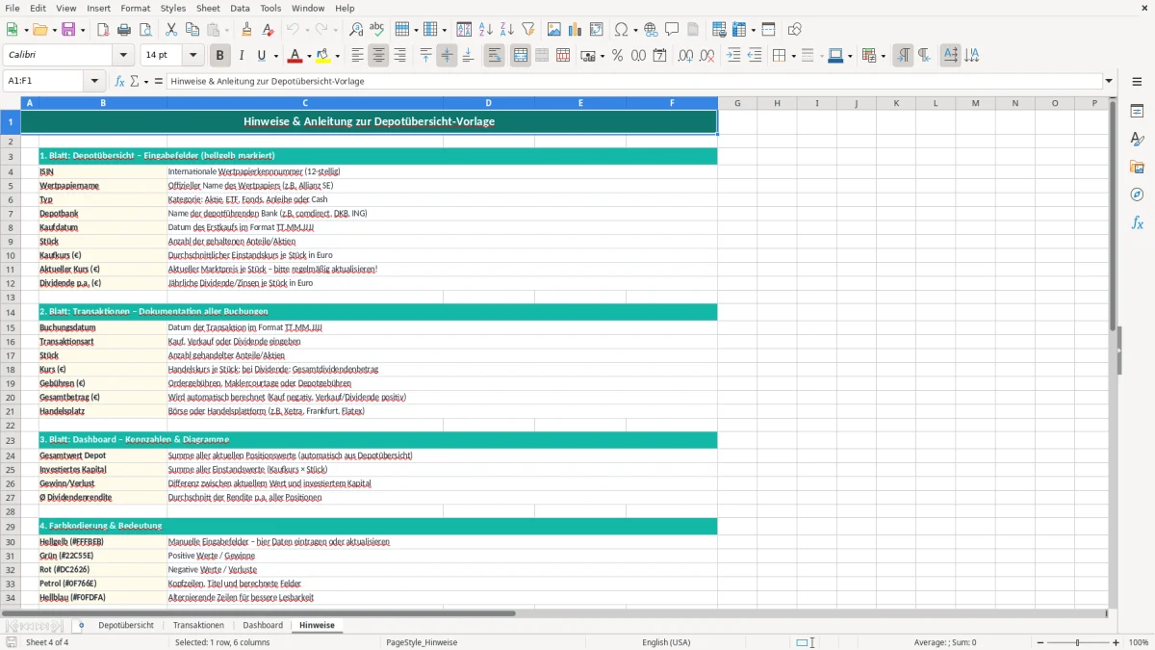Run the spelling check
Screen dimensions: 1155x650
coord(376,30)
